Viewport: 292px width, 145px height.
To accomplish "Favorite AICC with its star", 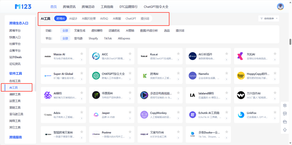I will 130,54.
